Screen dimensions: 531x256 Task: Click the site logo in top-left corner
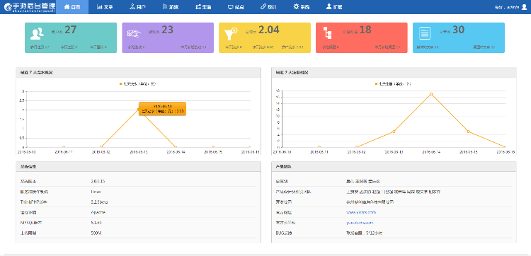tap(29, 7)
